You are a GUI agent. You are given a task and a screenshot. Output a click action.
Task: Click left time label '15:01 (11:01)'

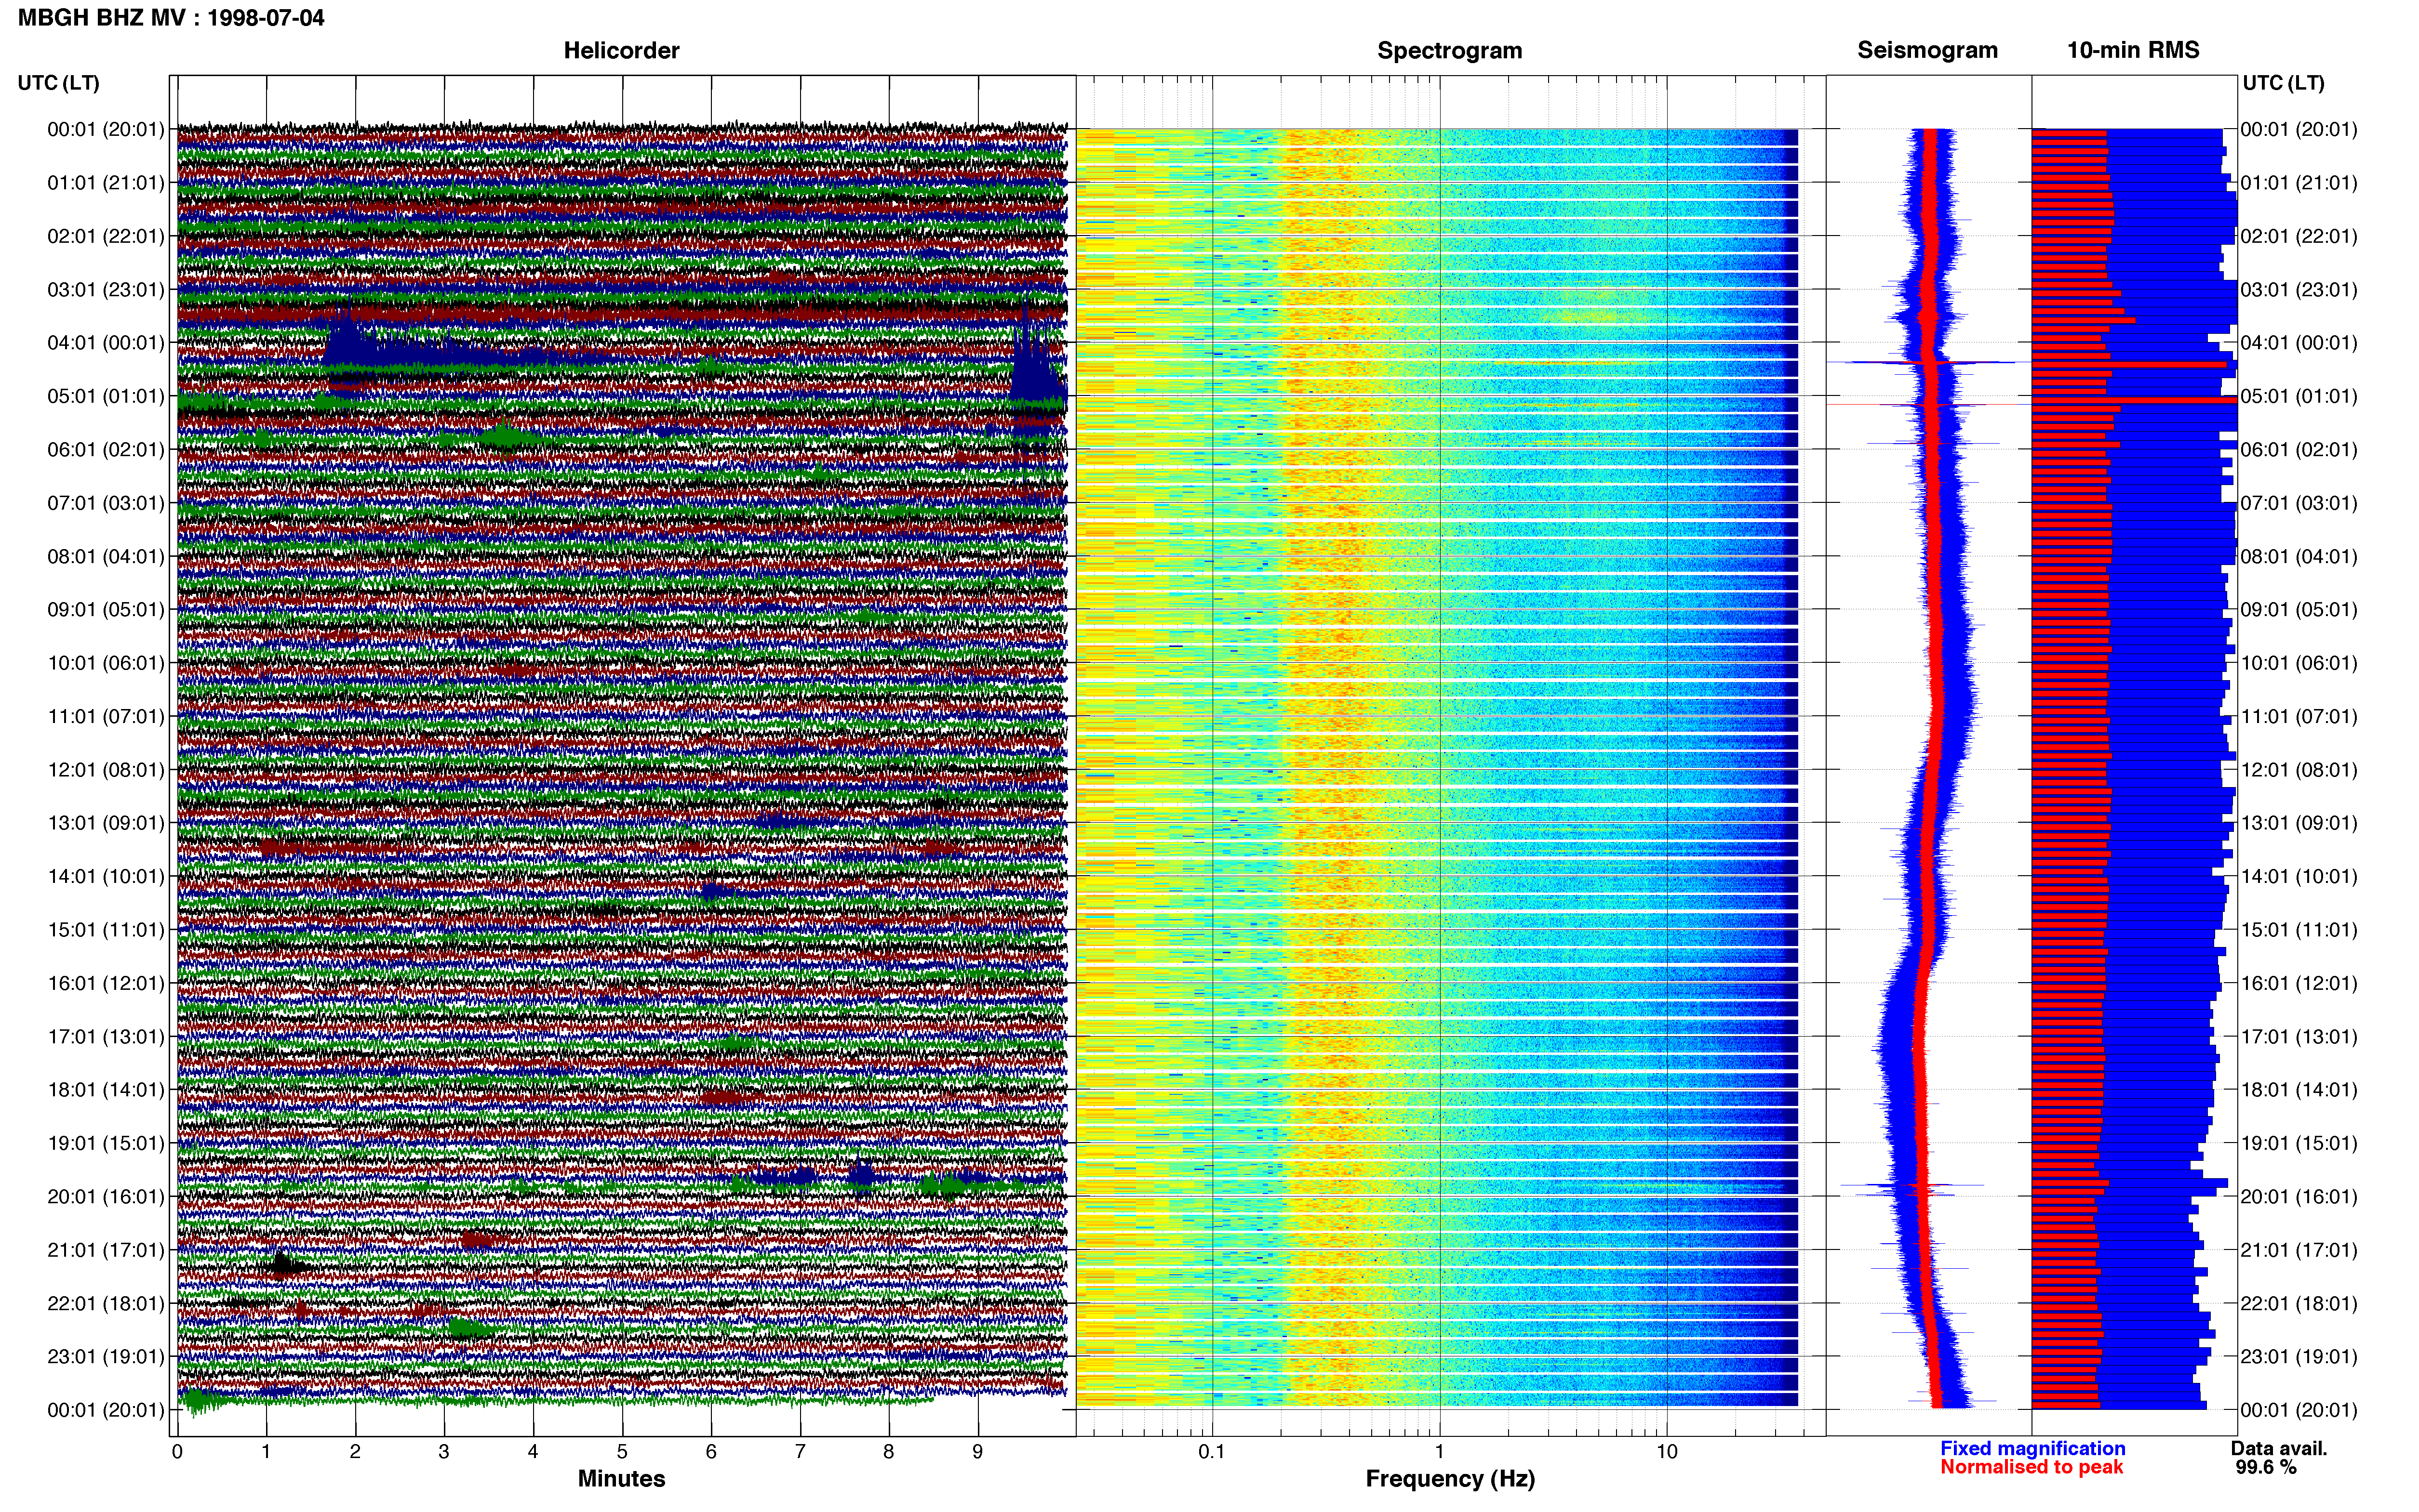pos(105,930)
